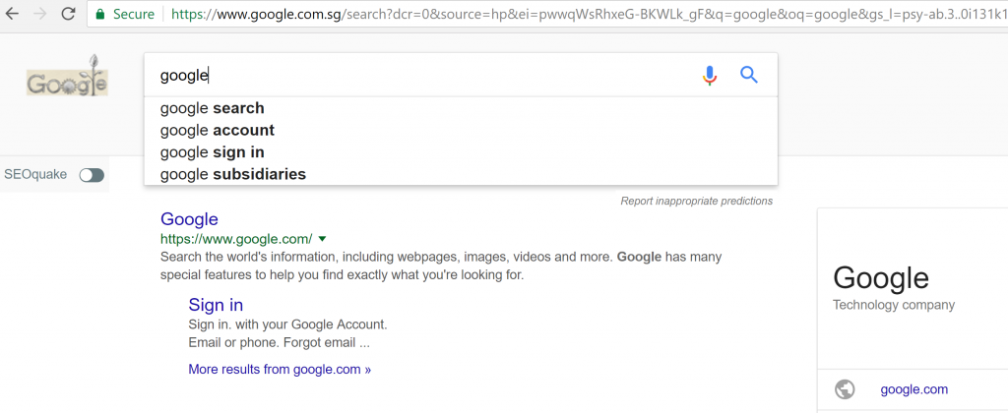
Task: Click the 'Search the world's information' snippet
Action: pos(441,266)
